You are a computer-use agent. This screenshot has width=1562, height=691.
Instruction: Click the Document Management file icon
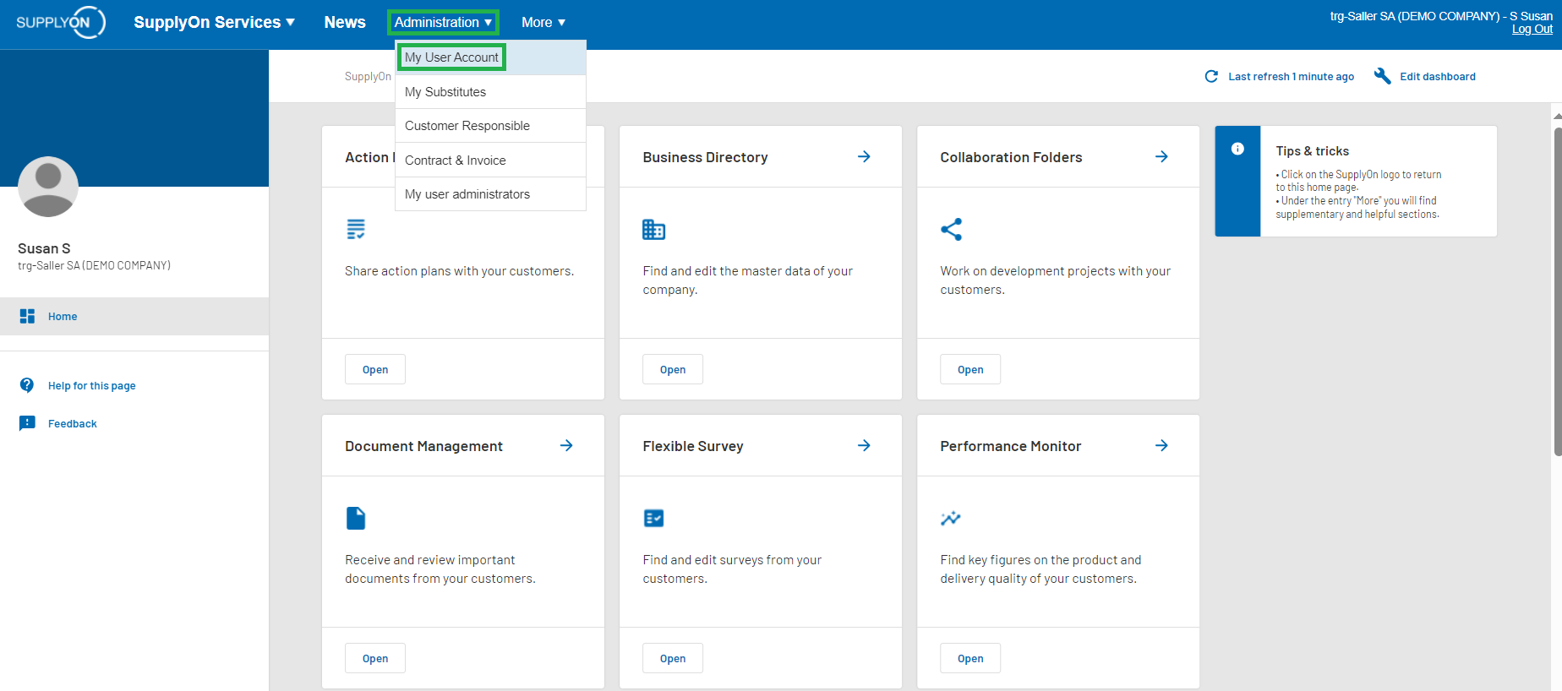point(356,518)
